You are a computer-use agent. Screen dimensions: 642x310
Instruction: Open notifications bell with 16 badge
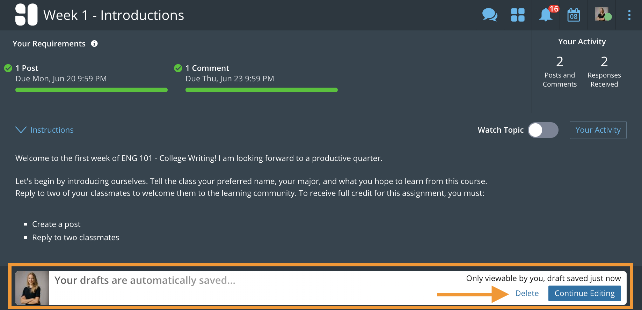(546, 15)
